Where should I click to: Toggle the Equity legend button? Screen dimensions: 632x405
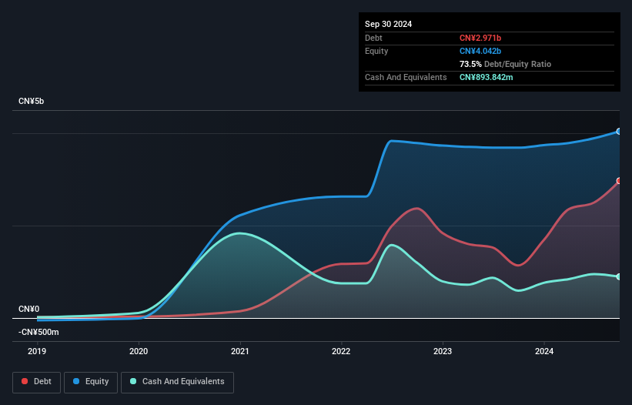point(91,382)
